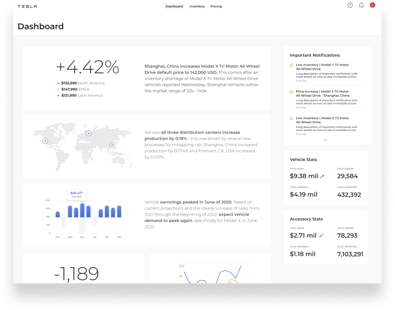Click warning icon for Low Inventory Model Y
Viewport: 395px width, 310px height.
coord(291,65)
